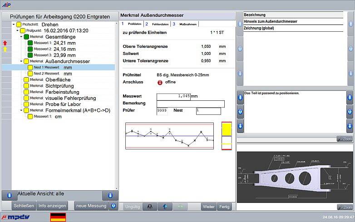Select the Nest 1 Messwert row
The height and width of the screenshot is (222, 355).
click(59, 67)
